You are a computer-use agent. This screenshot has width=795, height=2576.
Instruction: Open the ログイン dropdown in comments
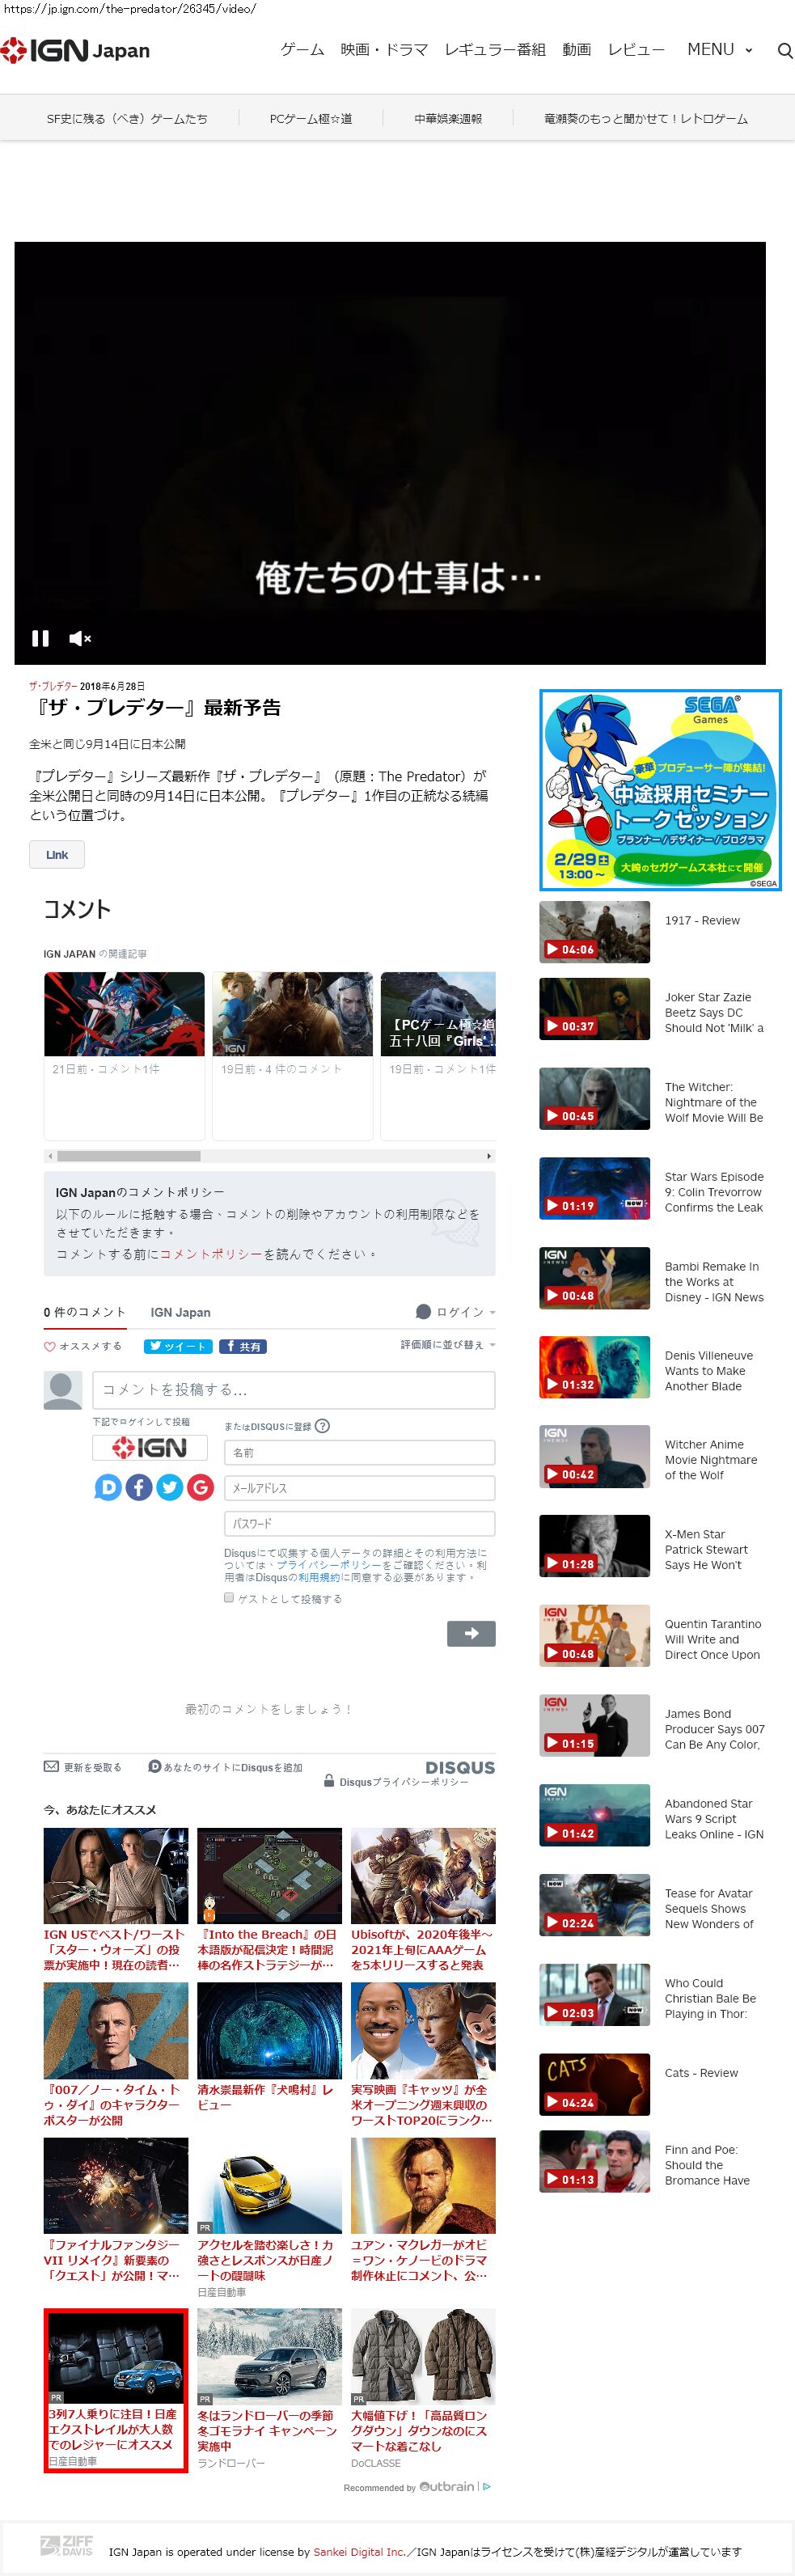(x=456, y=1312)
